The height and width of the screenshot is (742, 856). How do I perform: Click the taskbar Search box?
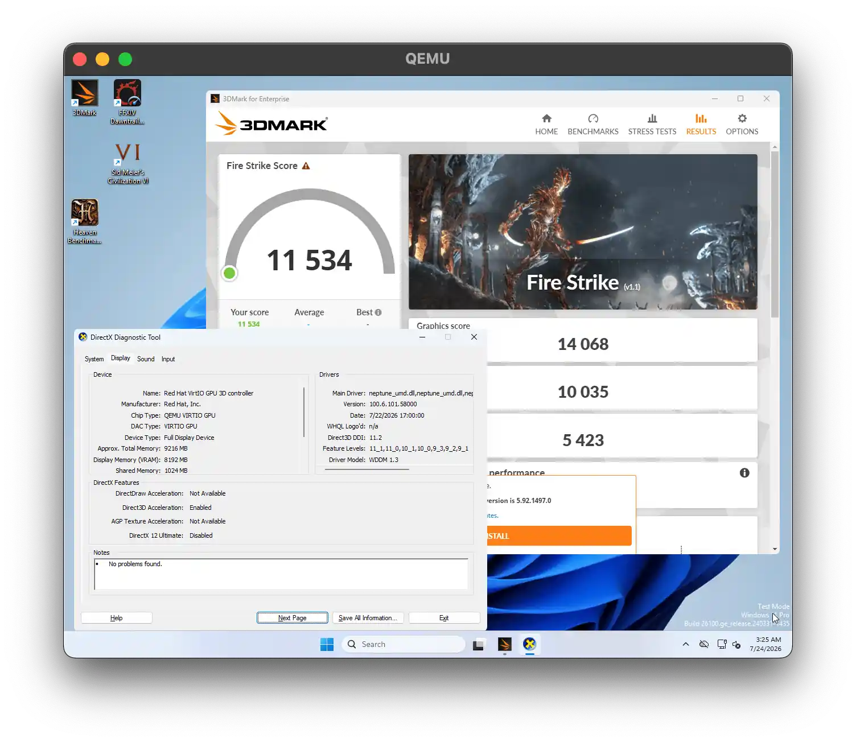(403, 644)
